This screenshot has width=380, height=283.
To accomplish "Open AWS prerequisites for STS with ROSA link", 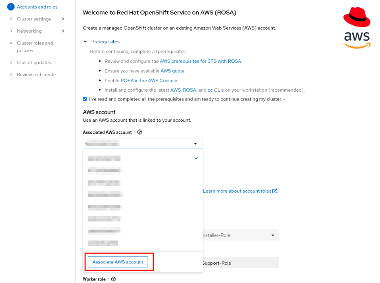I will point(201,61).
